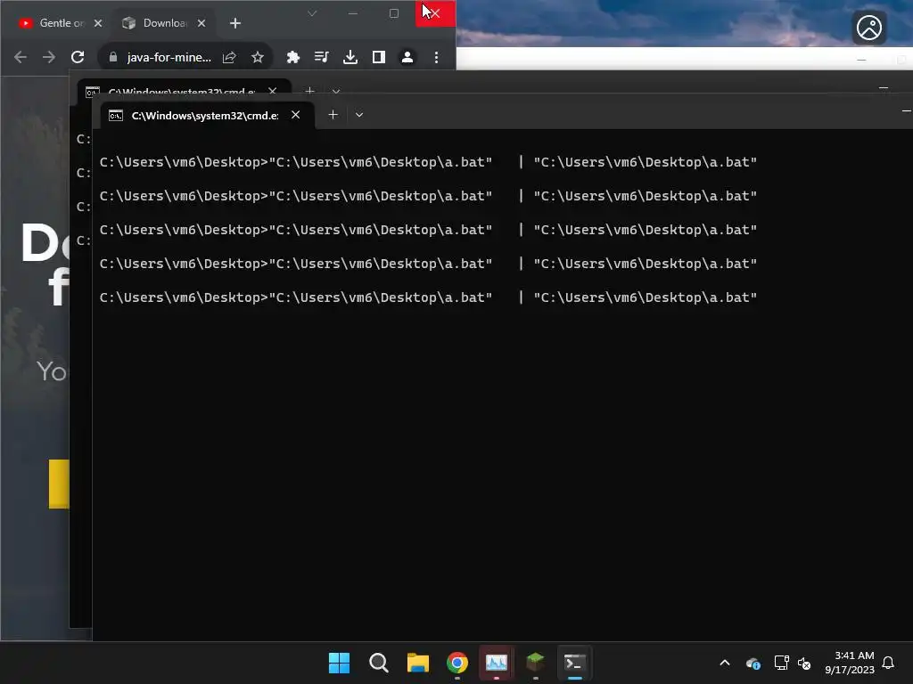Screen dimensions: 913x684
Task: Maximize the Chrome window
Action: (x=393, y=13)
